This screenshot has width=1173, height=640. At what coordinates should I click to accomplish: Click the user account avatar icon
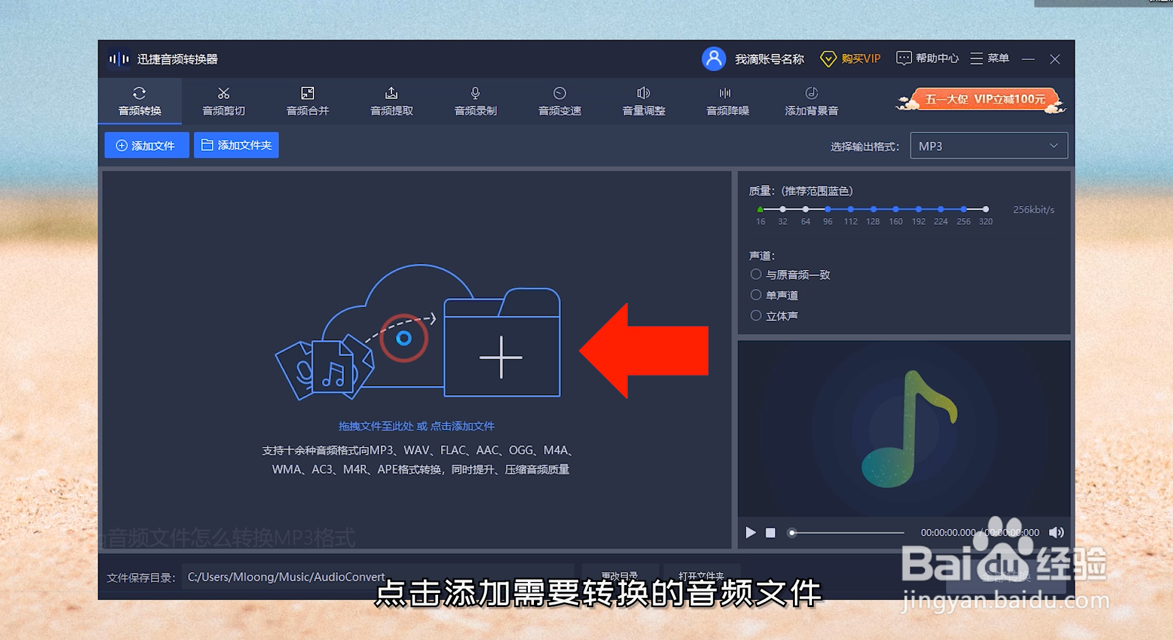(713, 59)
